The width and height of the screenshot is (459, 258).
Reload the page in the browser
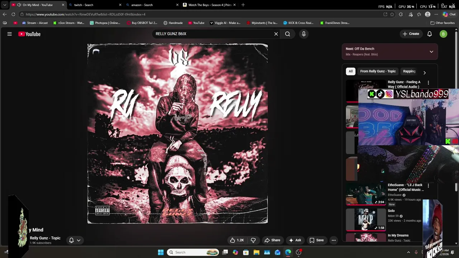pos(13,14)
